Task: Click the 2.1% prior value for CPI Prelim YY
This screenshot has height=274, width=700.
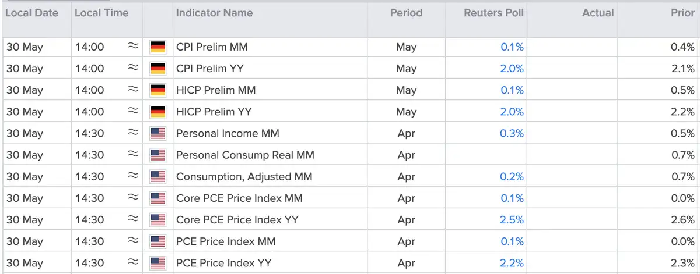Action: (x=683, y=69)
